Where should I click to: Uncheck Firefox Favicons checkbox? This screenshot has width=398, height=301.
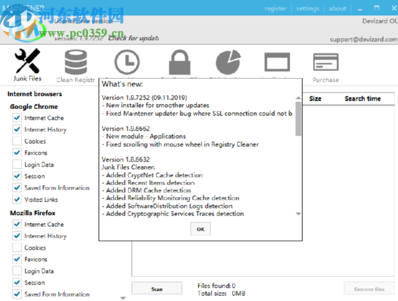click(x=17, y=259)
